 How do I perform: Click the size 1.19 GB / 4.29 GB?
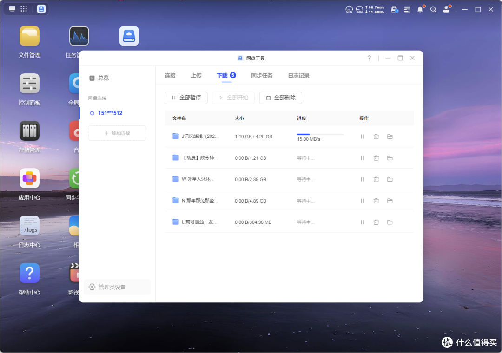coord(254,137)
